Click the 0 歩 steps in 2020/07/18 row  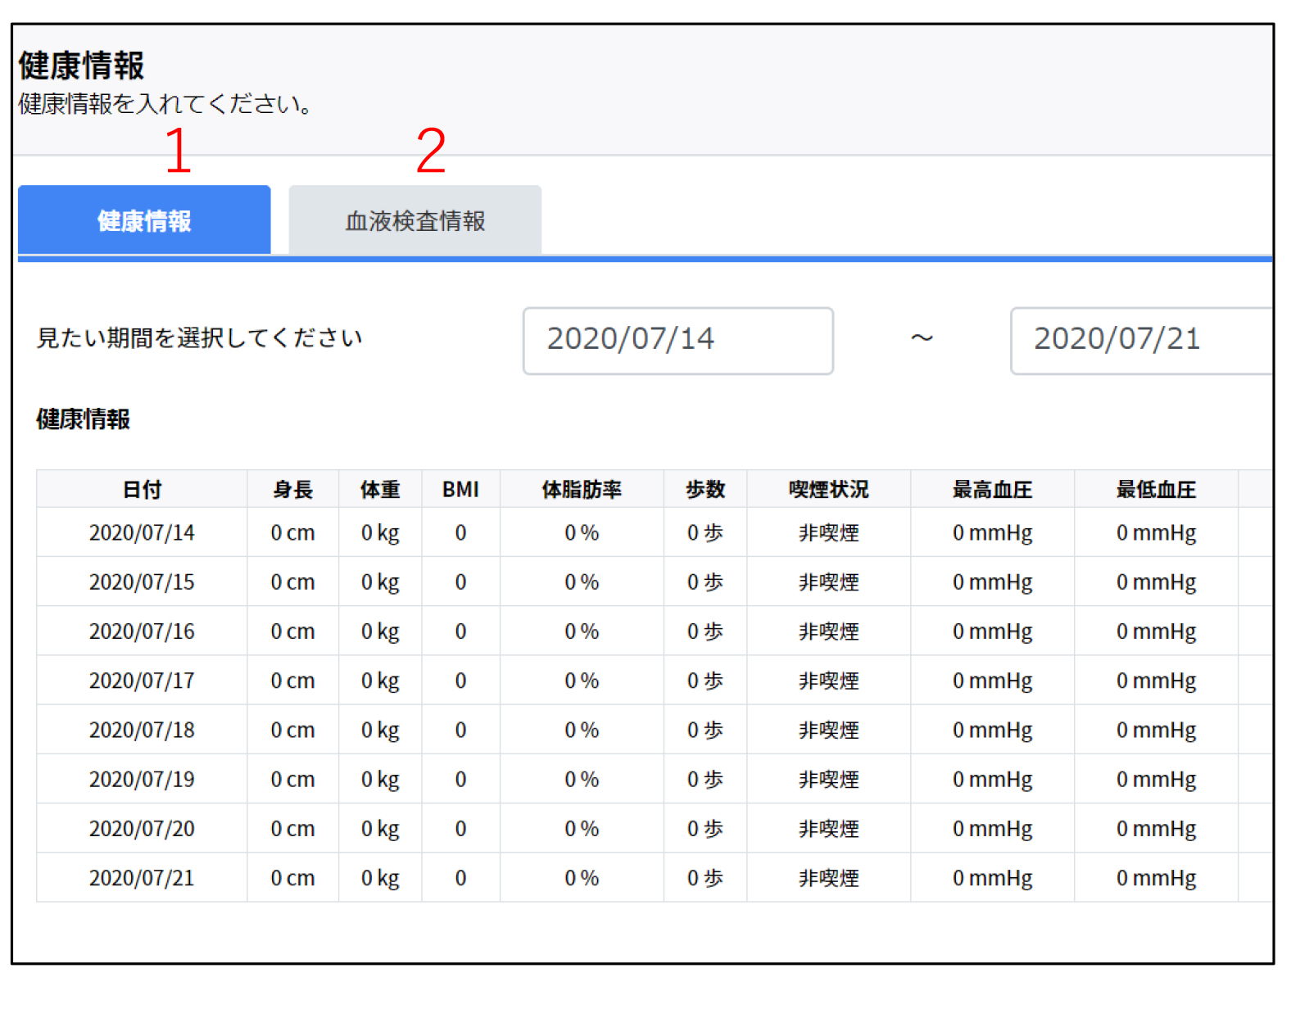coord(705,730)
